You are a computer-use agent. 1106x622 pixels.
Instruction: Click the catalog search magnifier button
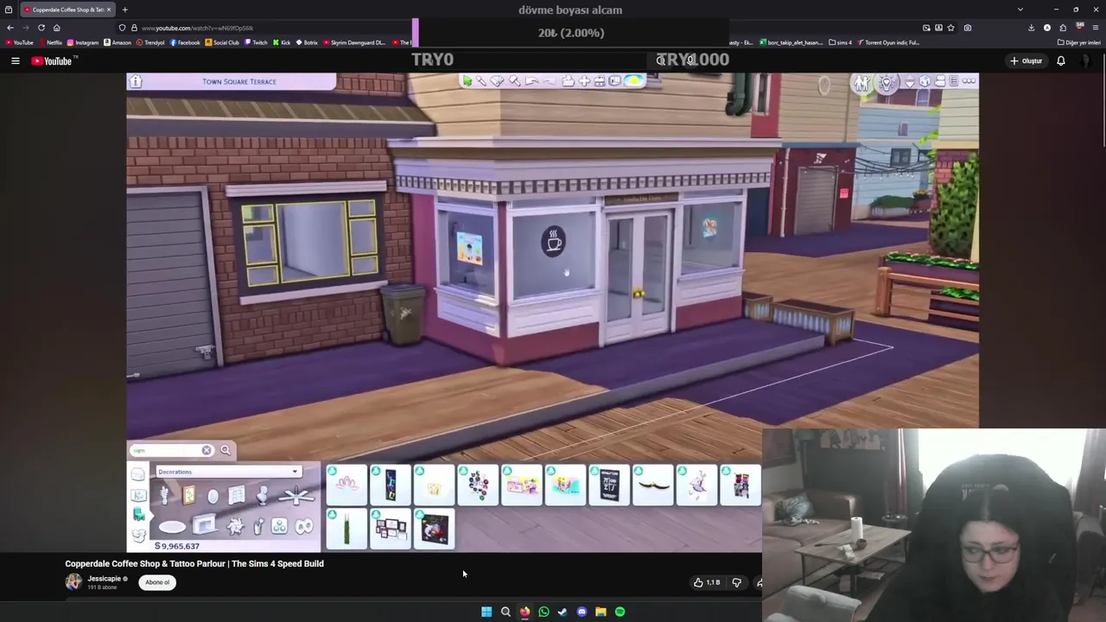226,450
